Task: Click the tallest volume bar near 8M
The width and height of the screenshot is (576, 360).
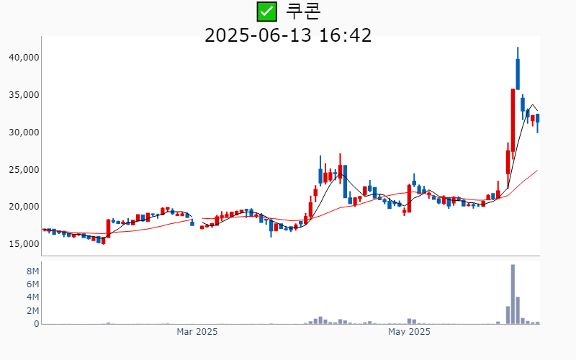Action: click(x=513, y=294)
